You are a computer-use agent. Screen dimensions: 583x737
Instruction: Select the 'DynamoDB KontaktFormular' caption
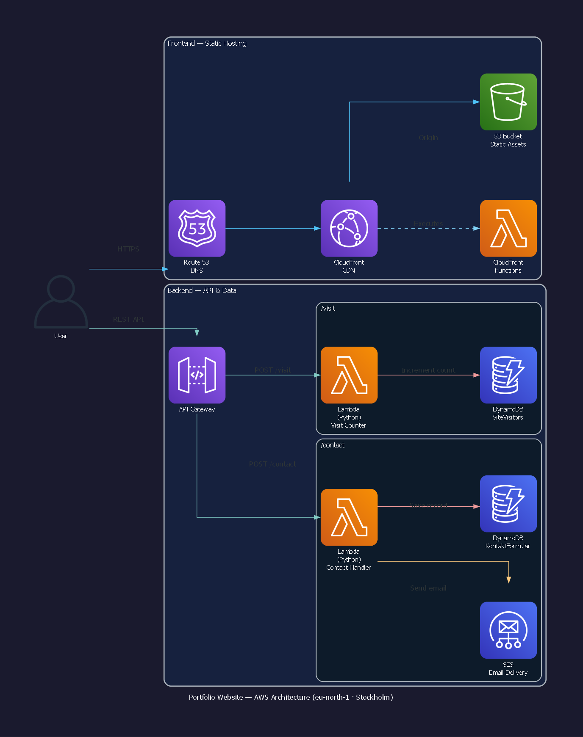pyautogui.click(x=508, y=542)
